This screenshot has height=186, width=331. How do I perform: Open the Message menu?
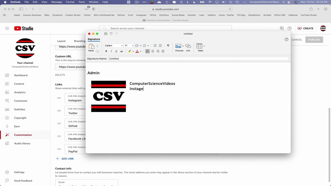point(57,2)
